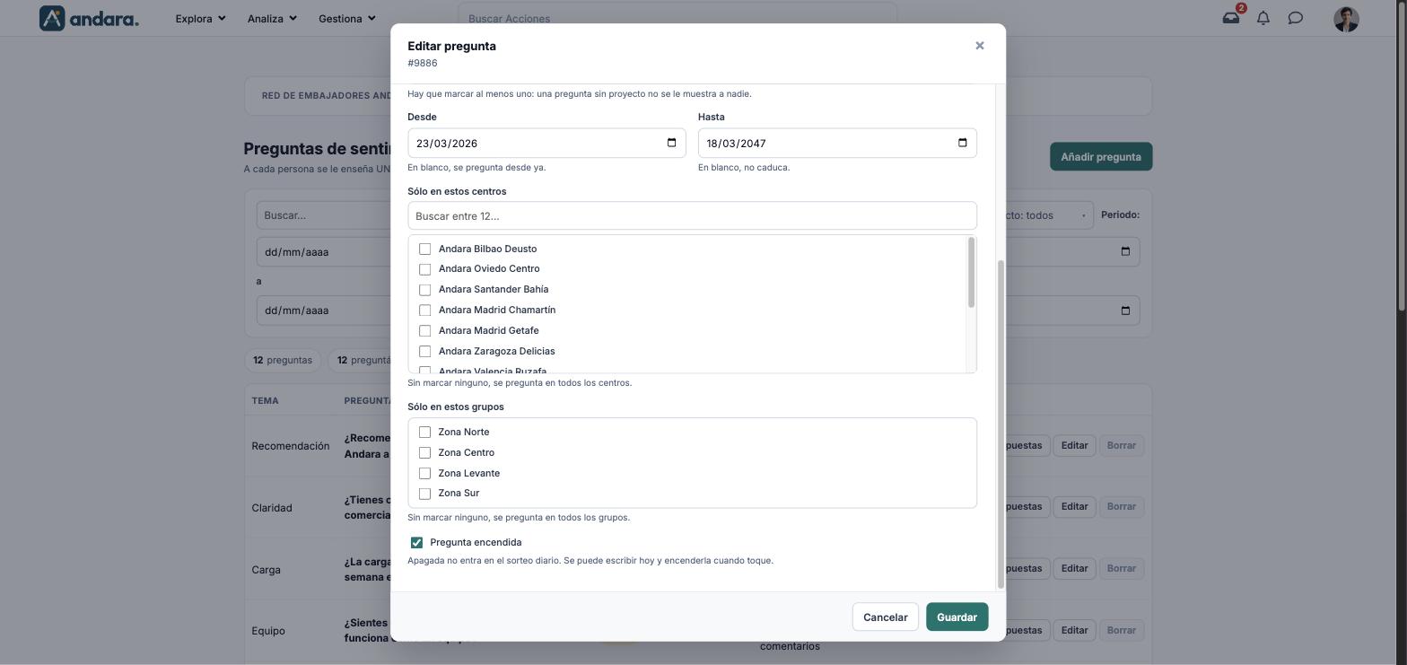Open the user profile avatar
This screenshot has width=1407, height=665.
1346,19
